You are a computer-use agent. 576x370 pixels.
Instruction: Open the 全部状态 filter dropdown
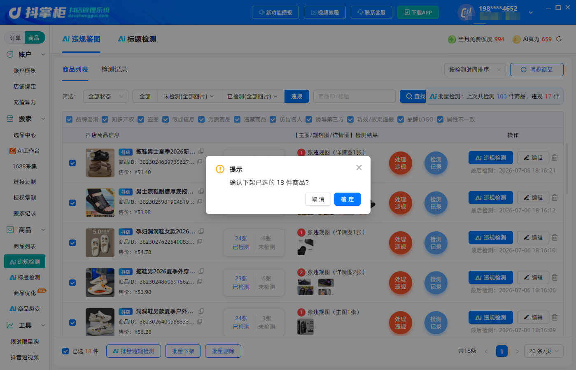pos(106,96)
